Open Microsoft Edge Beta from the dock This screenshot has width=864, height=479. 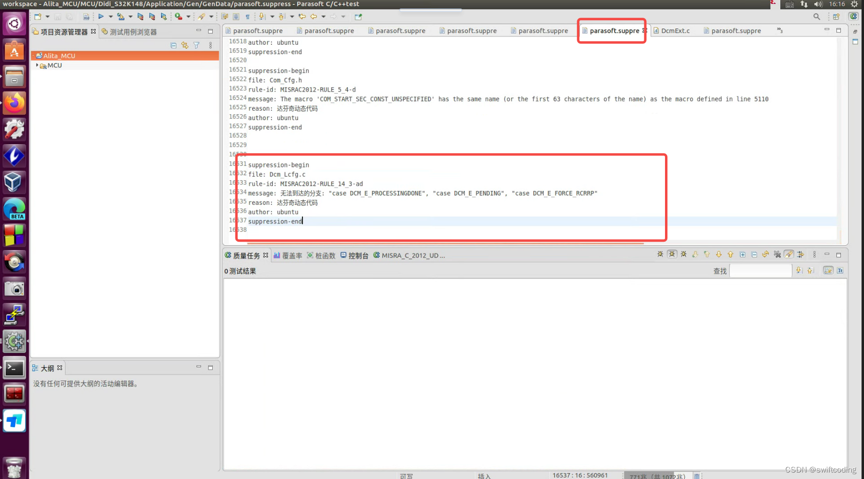click(14, 209)
